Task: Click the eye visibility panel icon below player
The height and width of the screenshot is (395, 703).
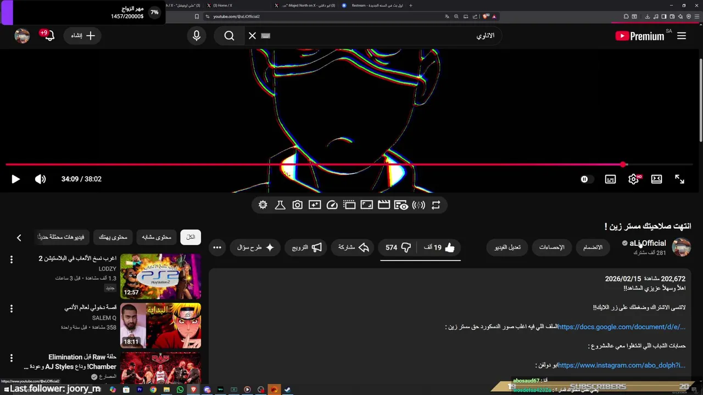Action: click(401, 205)
